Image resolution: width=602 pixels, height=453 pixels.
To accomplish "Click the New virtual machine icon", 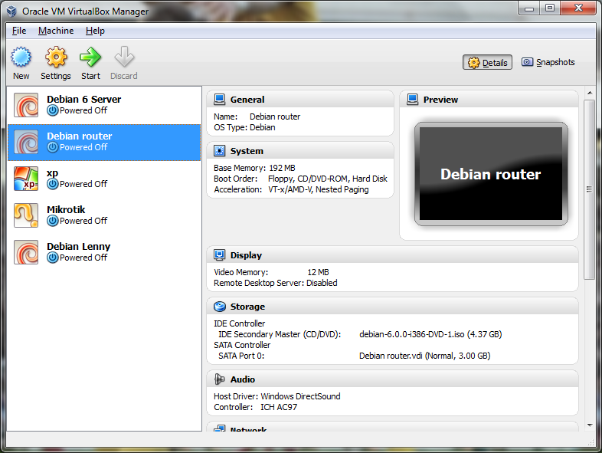I will coord(21,57).
